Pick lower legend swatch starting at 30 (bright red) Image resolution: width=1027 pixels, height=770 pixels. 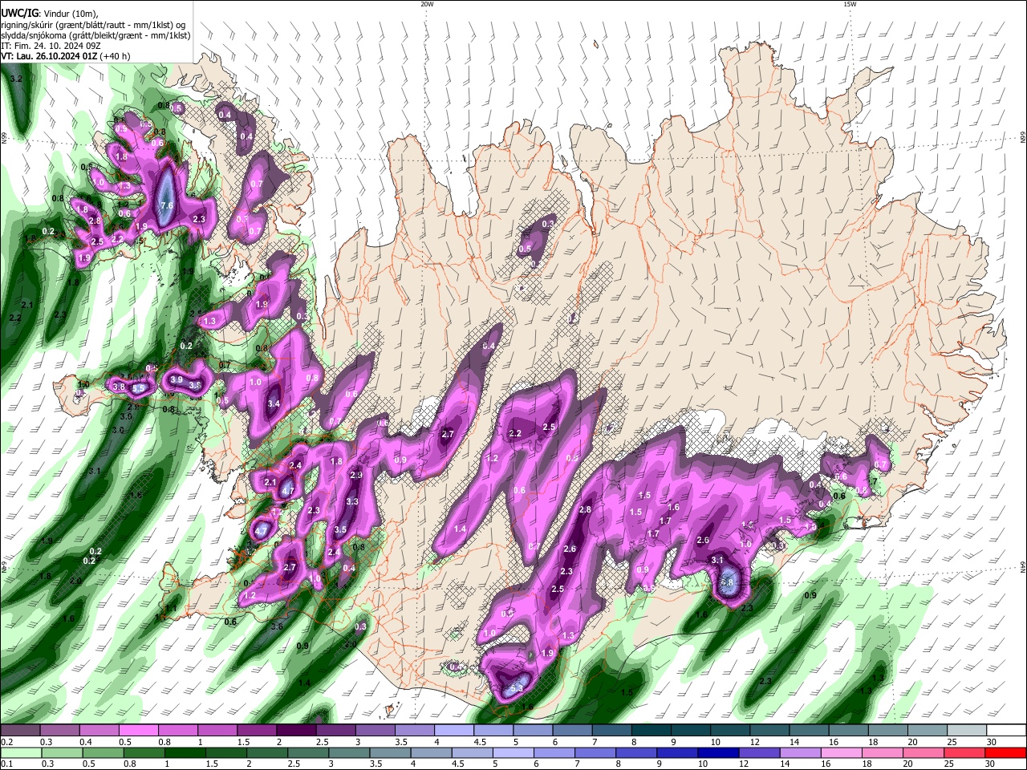(1007, 752)
